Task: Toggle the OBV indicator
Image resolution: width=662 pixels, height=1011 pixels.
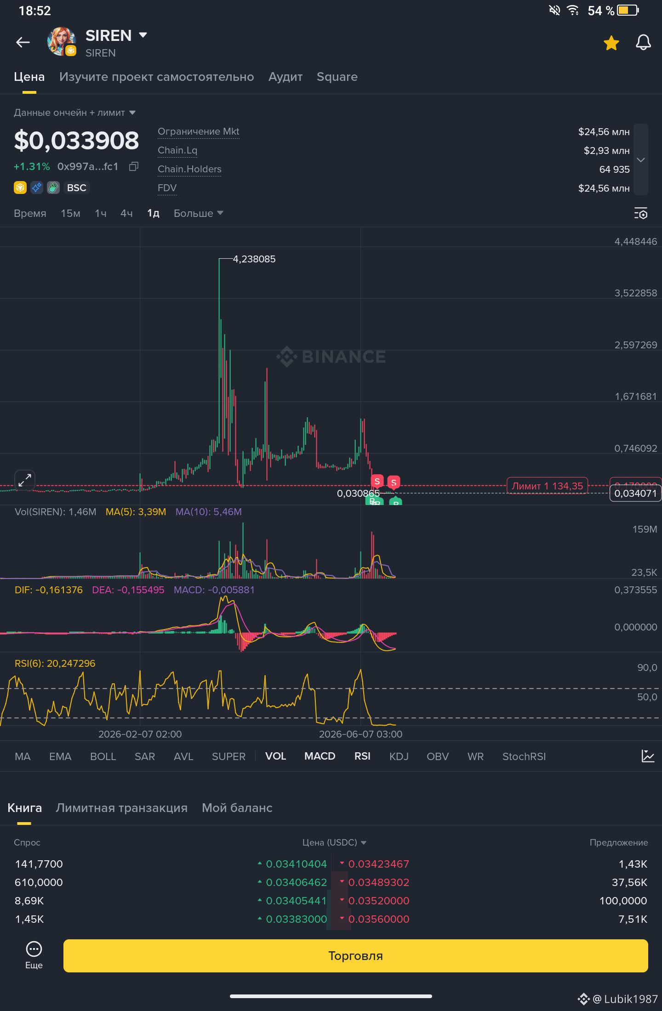Action: 438,756
